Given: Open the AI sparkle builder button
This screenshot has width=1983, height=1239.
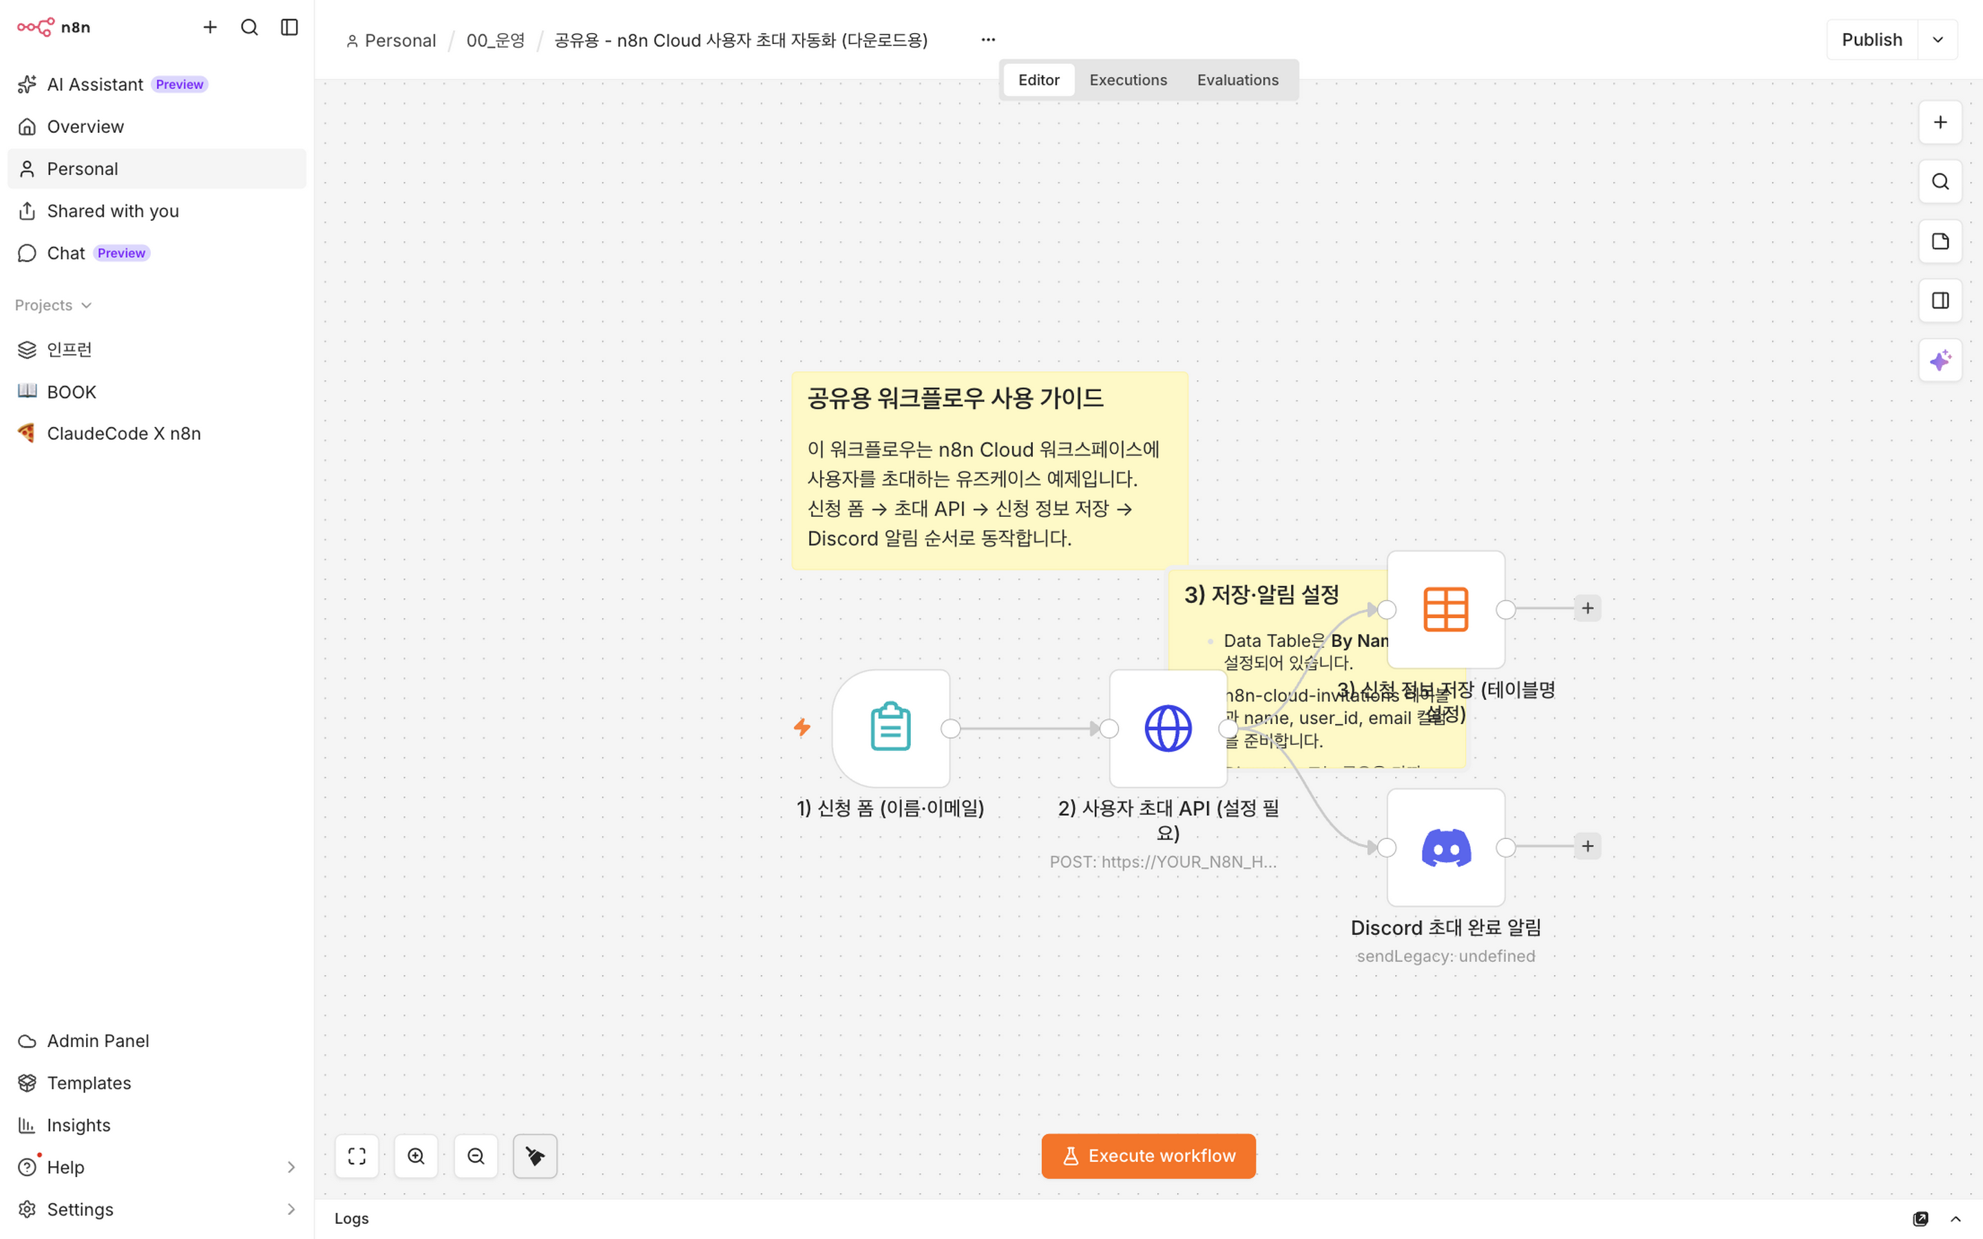Looking at the screenshot, I should tap(1940, 360).
